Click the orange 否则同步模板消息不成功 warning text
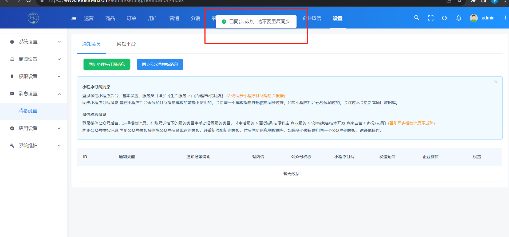This screenshot has height=237, width=509. point(411,123)
